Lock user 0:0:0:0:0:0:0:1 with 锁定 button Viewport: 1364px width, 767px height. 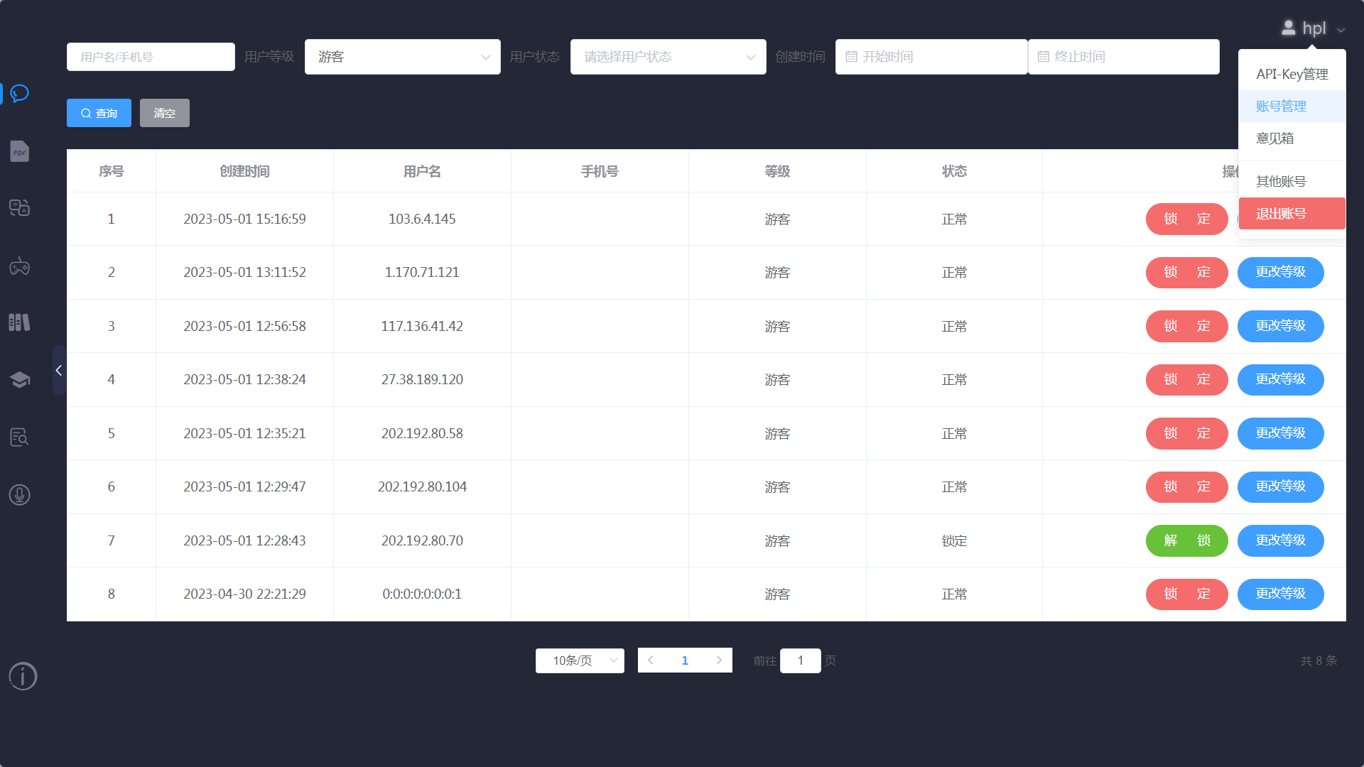click(x=1186, y=594)
